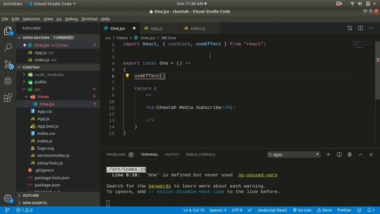This screenshot has width=380, height=214.
Task: Open the Explorer view in activity bar
Action: click(x=8, y=31)
